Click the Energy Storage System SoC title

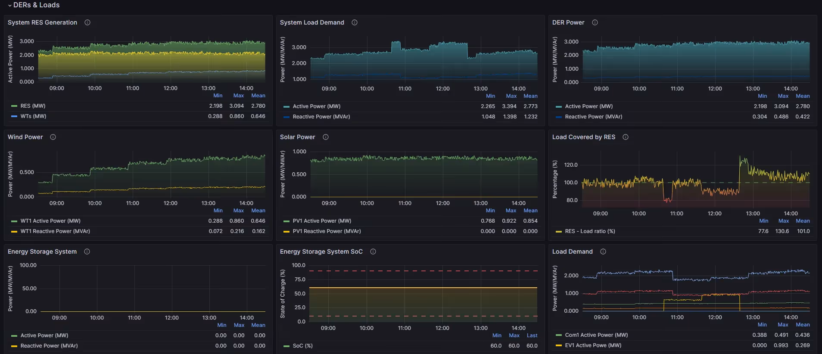point(321,252)
